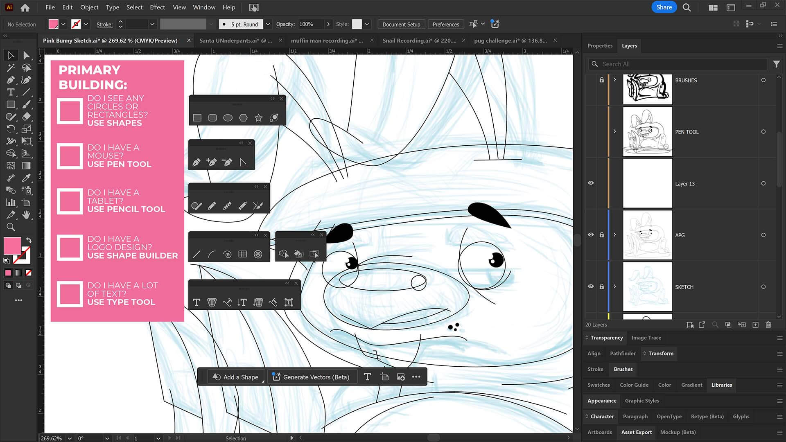Click the Search All layers field
786x442 pixels.
click(x=678, y=64)
